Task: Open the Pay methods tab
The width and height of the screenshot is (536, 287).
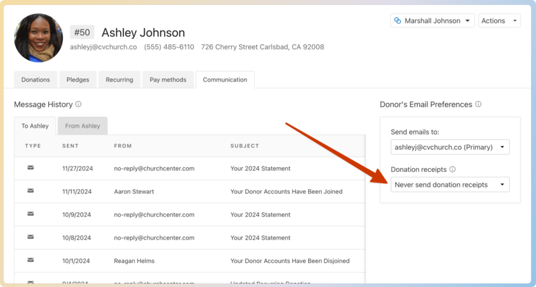Action: pos(167,80)
